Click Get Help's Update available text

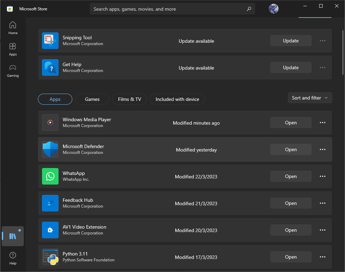(x=196, y=68)
